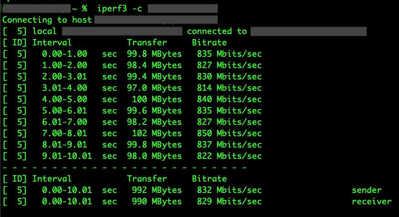
Task: Click the 850 Mbits/sec bitrate value
Action: pyautogui.click(x=229, y=133)
